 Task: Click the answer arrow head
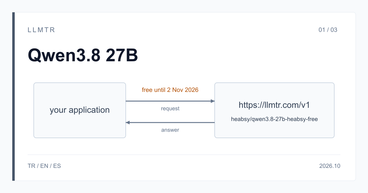[128, 123]
